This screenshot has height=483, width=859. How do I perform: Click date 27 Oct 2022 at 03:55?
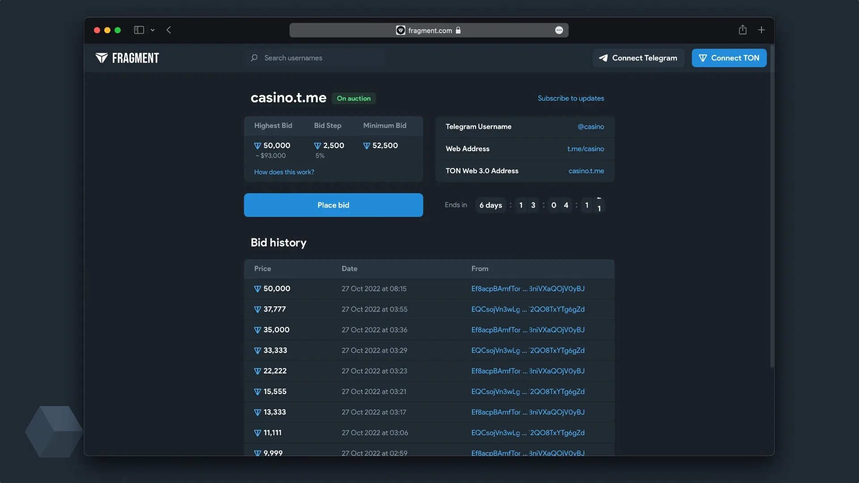[374, 309]
